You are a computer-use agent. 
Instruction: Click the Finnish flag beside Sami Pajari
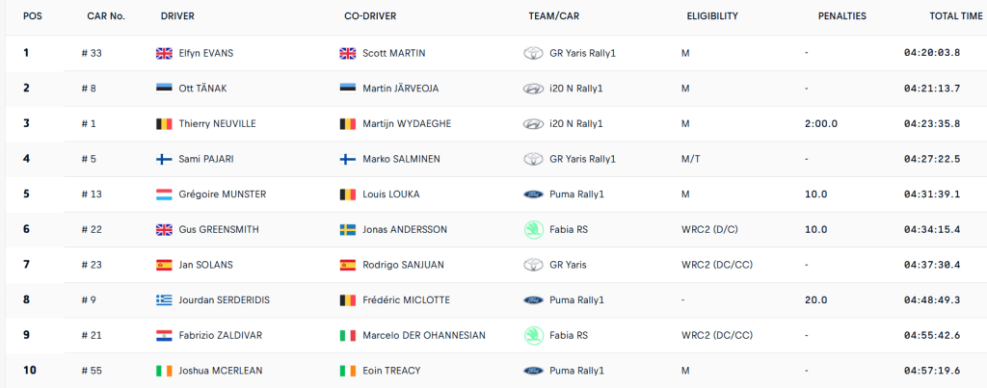[164, 159]
